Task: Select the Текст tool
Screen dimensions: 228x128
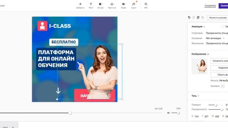Action: click(91, 6)
